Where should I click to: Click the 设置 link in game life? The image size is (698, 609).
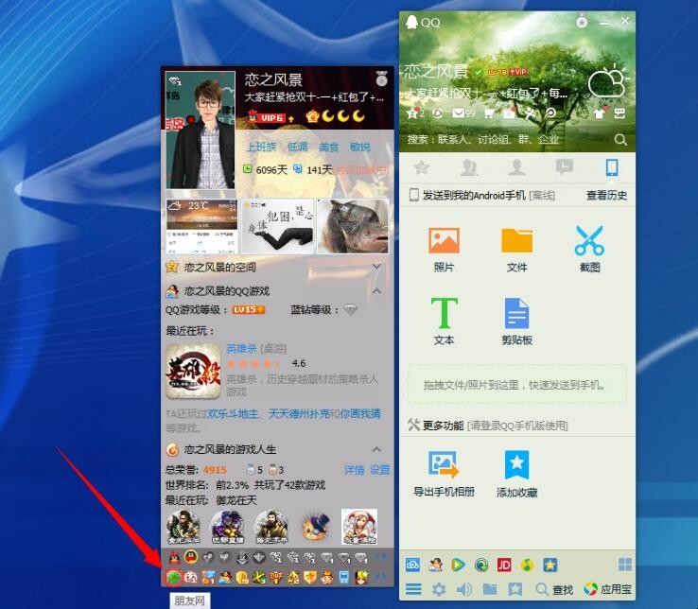379,470
